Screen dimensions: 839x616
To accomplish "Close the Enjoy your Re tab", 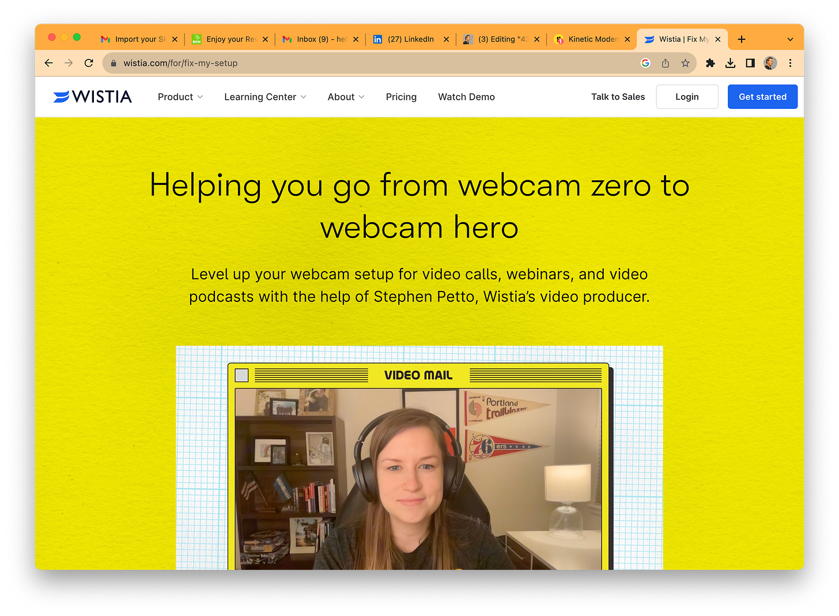I will (x=265, y=39).
